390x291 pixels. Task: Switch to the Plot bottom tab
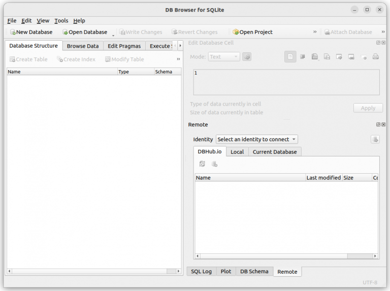226,271
